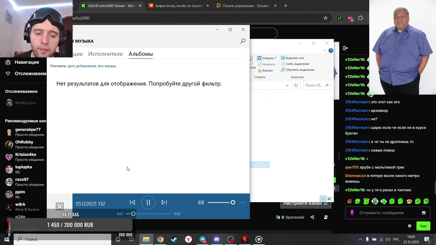This screenshot has width=436, height=245.
Task: Skip to the next track in Groove
Action: tap(164, 202)
